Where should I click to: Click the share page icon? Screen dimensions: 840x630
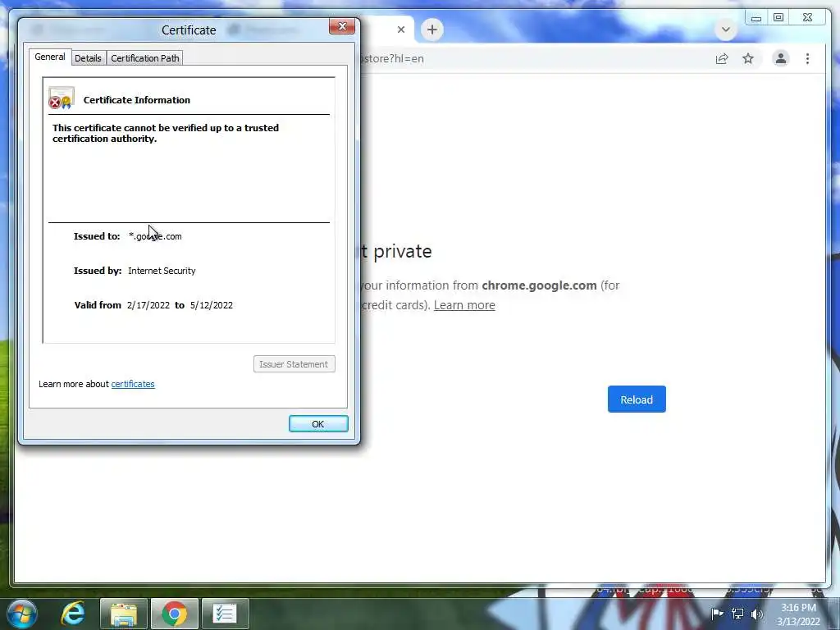click(722, 59)
